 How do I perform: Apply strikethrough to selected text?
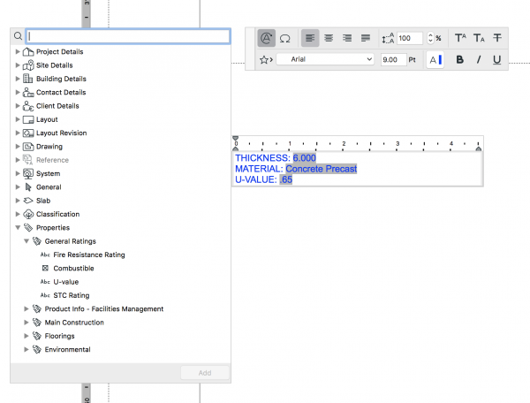coord(497,38)
